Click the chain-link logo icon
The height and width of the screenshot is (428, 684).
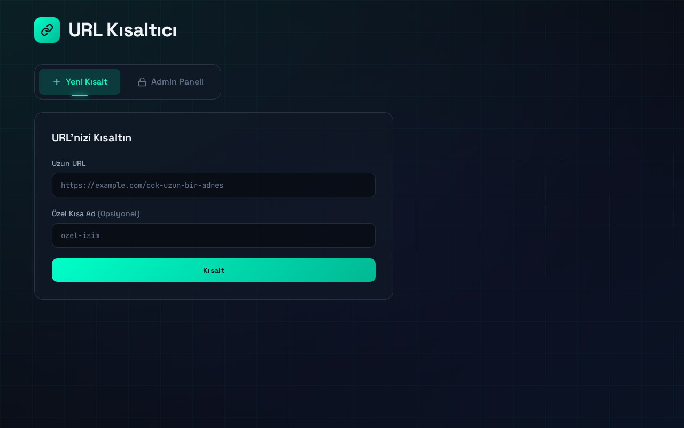coord(47,30)
